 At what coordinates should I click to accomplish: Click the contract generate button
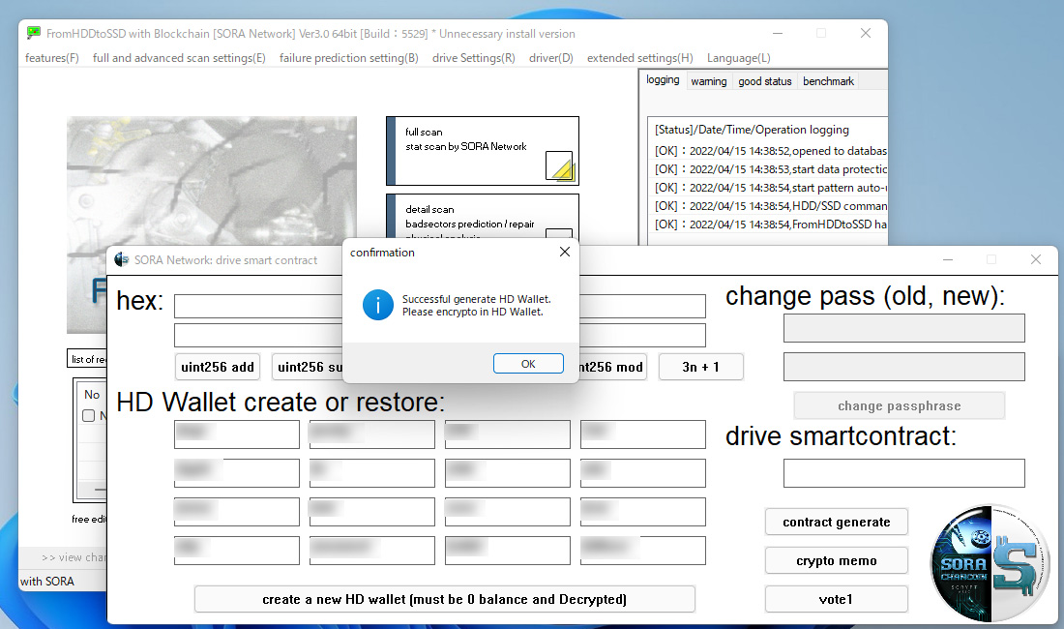pos(837,522)
